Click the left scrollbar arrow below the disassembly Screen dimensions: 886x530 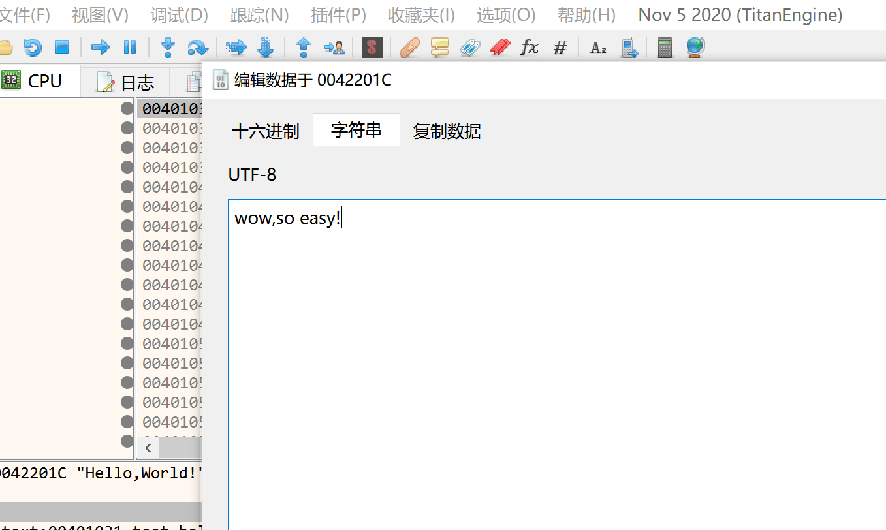pyautogui.click(x=148, y=448)
